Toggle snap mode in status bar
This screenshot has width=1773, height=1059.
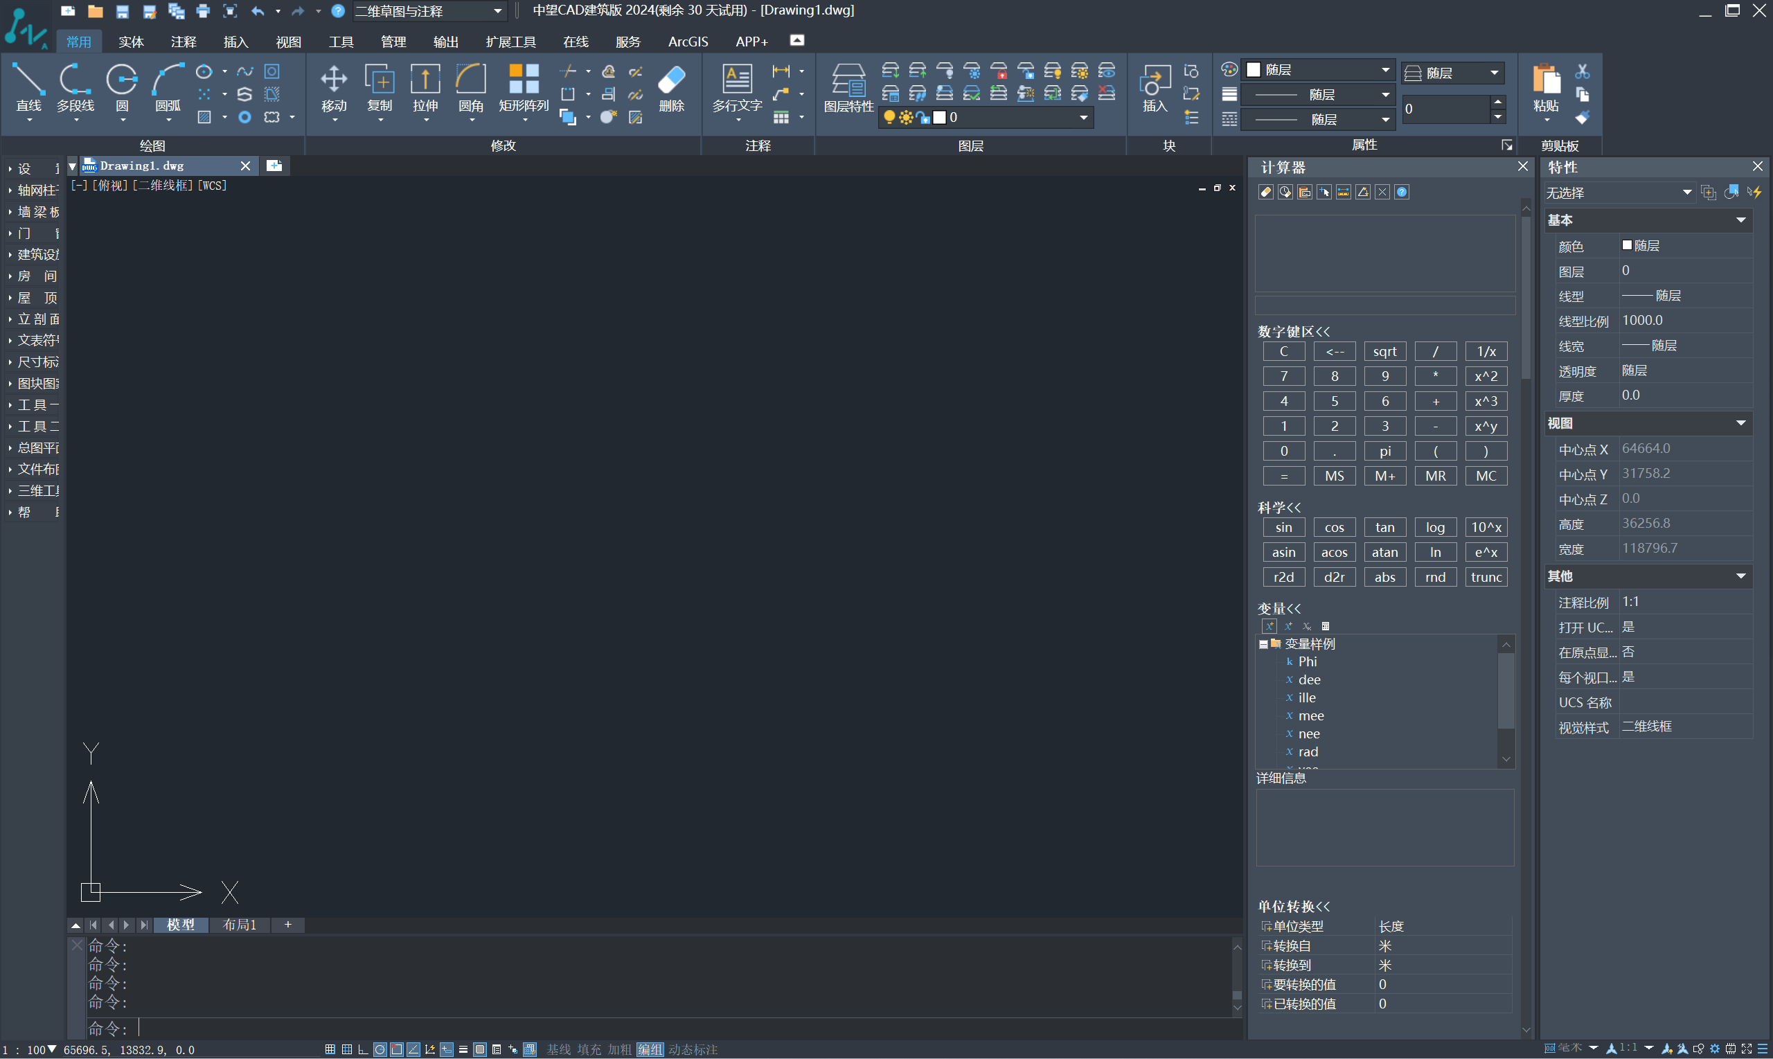330,1049
